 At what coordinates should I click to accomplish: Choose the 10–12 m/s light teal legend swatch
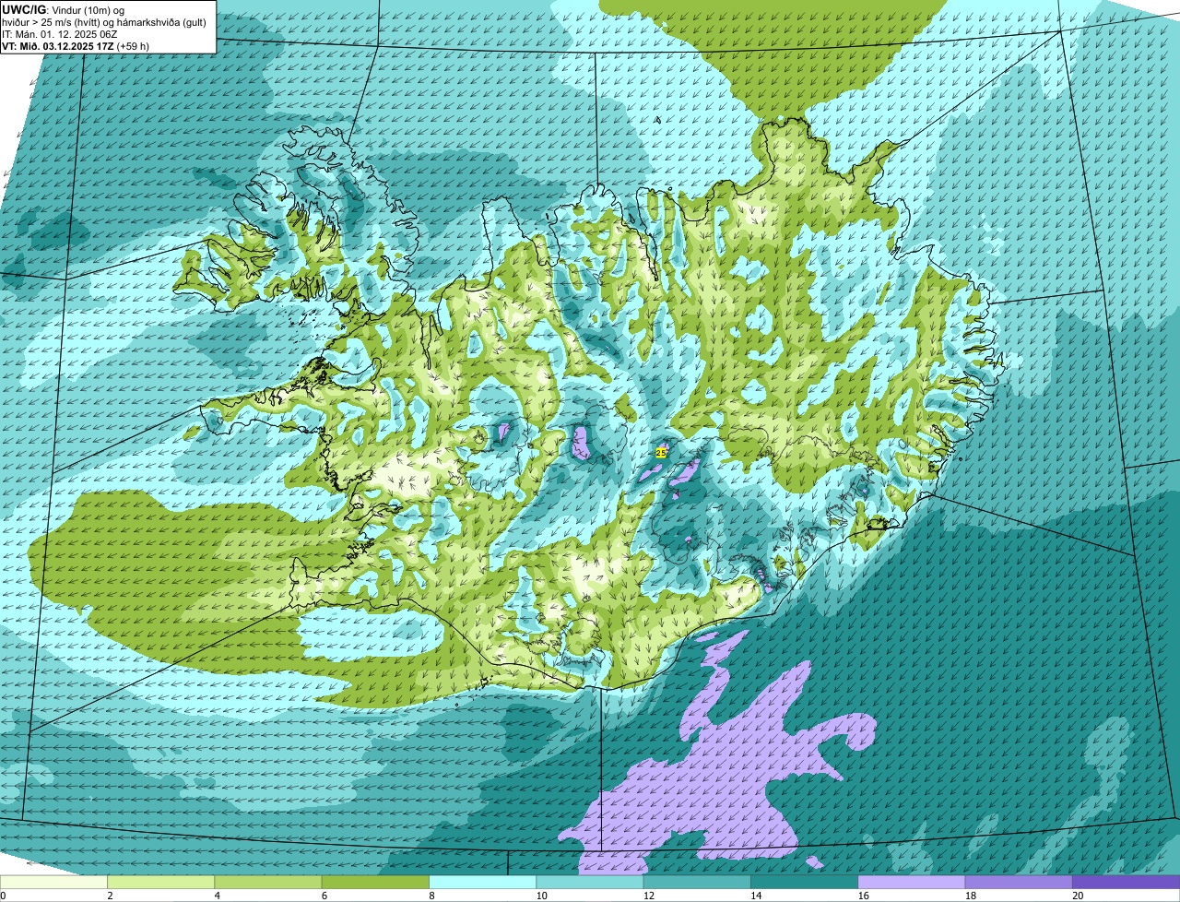click(x=590, y=882)
